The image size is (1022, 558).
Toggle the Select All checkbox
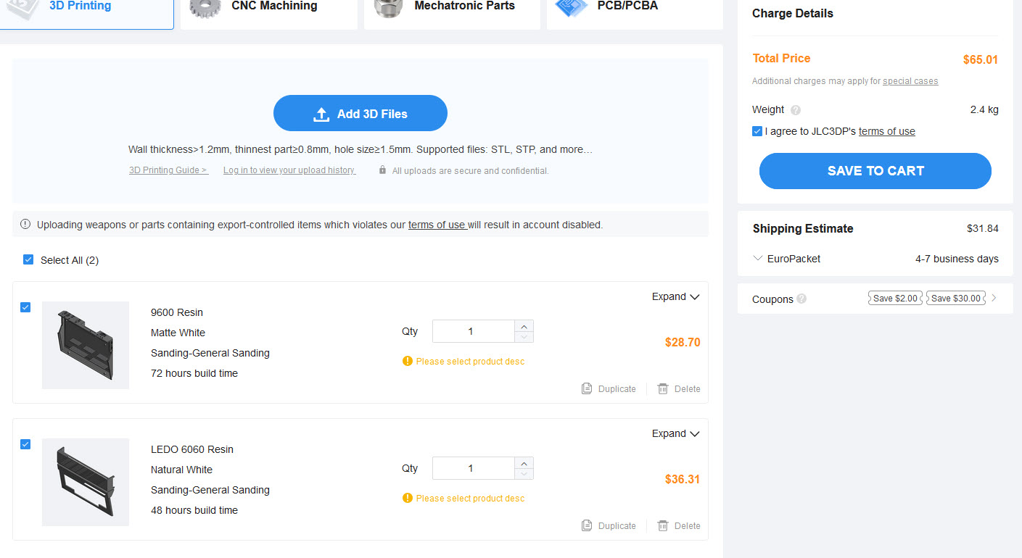tap(28, 259)
